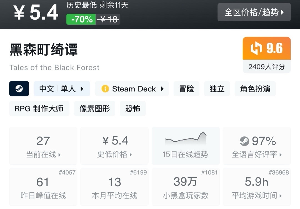300x209 pixels.
Task: Click the yellow Steam Deck info icon
Action: [105, 89]
